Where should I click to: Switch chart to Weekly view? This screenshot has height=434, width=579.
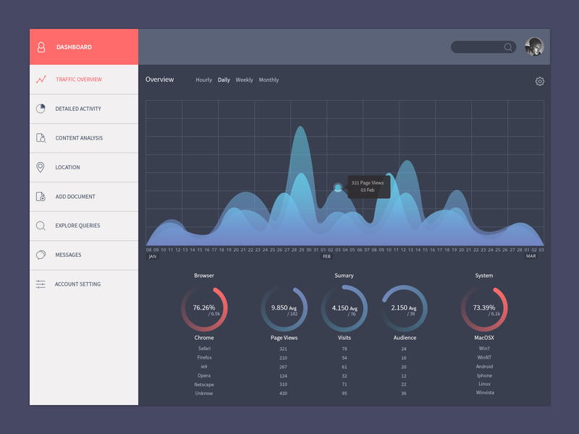pos(245,80)
